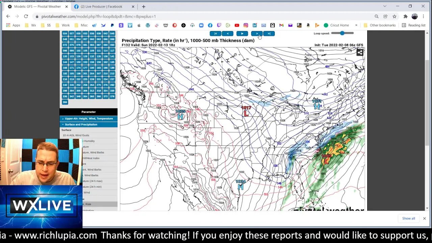432x243 pixels.
Task: Open the PayPal bookmark icon
Action: tap(112, 25)
